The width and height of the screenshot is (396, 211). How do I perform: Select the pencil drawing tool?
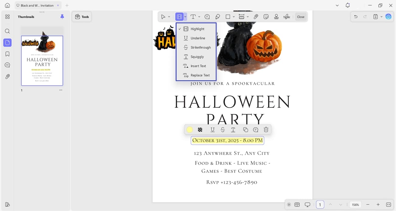click(x=217, y=17)
